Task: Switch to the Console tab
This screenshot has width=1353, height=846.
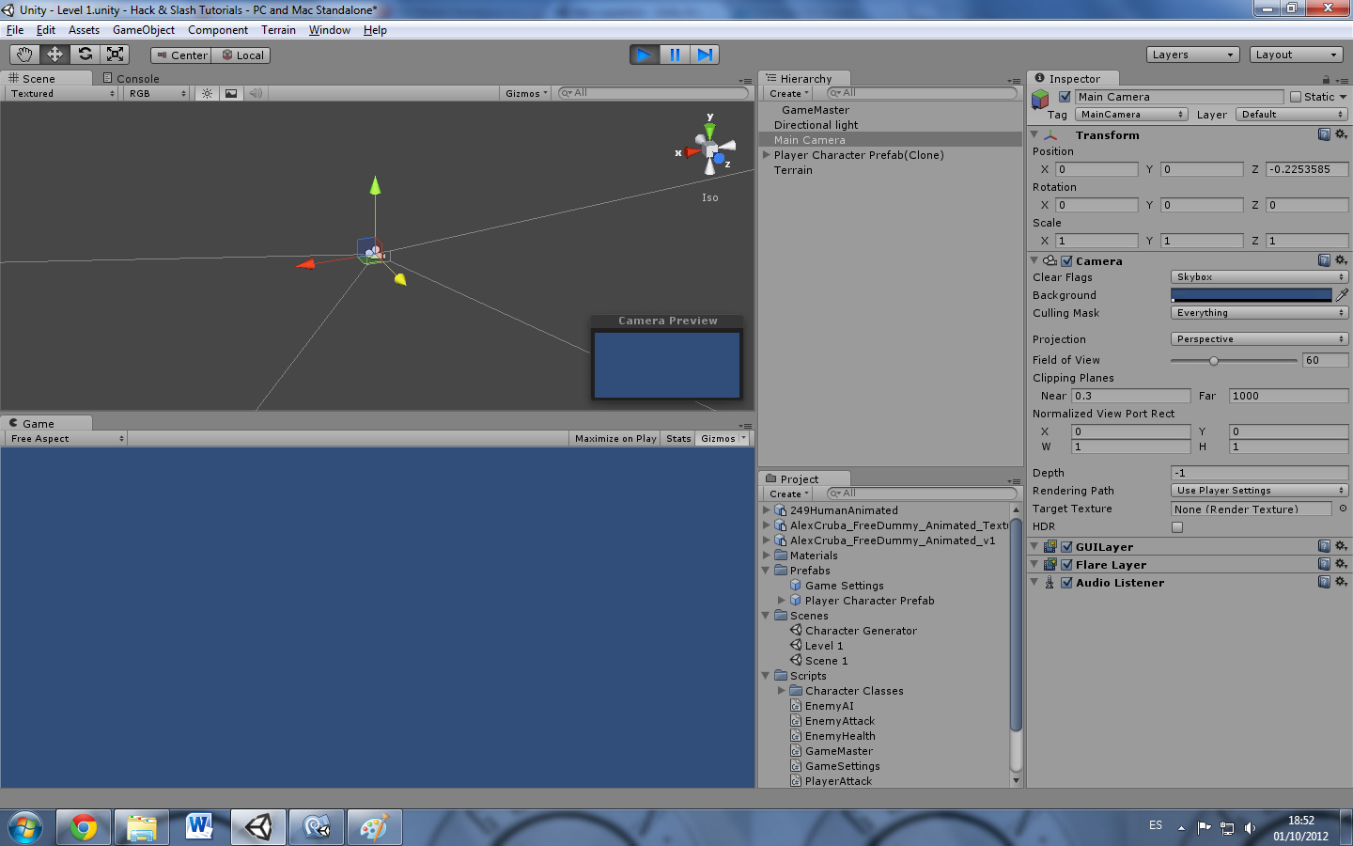Action: [131, 79]
